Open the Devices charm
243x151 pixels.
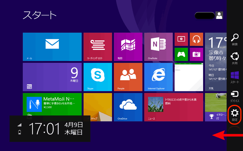pos(235,96)
